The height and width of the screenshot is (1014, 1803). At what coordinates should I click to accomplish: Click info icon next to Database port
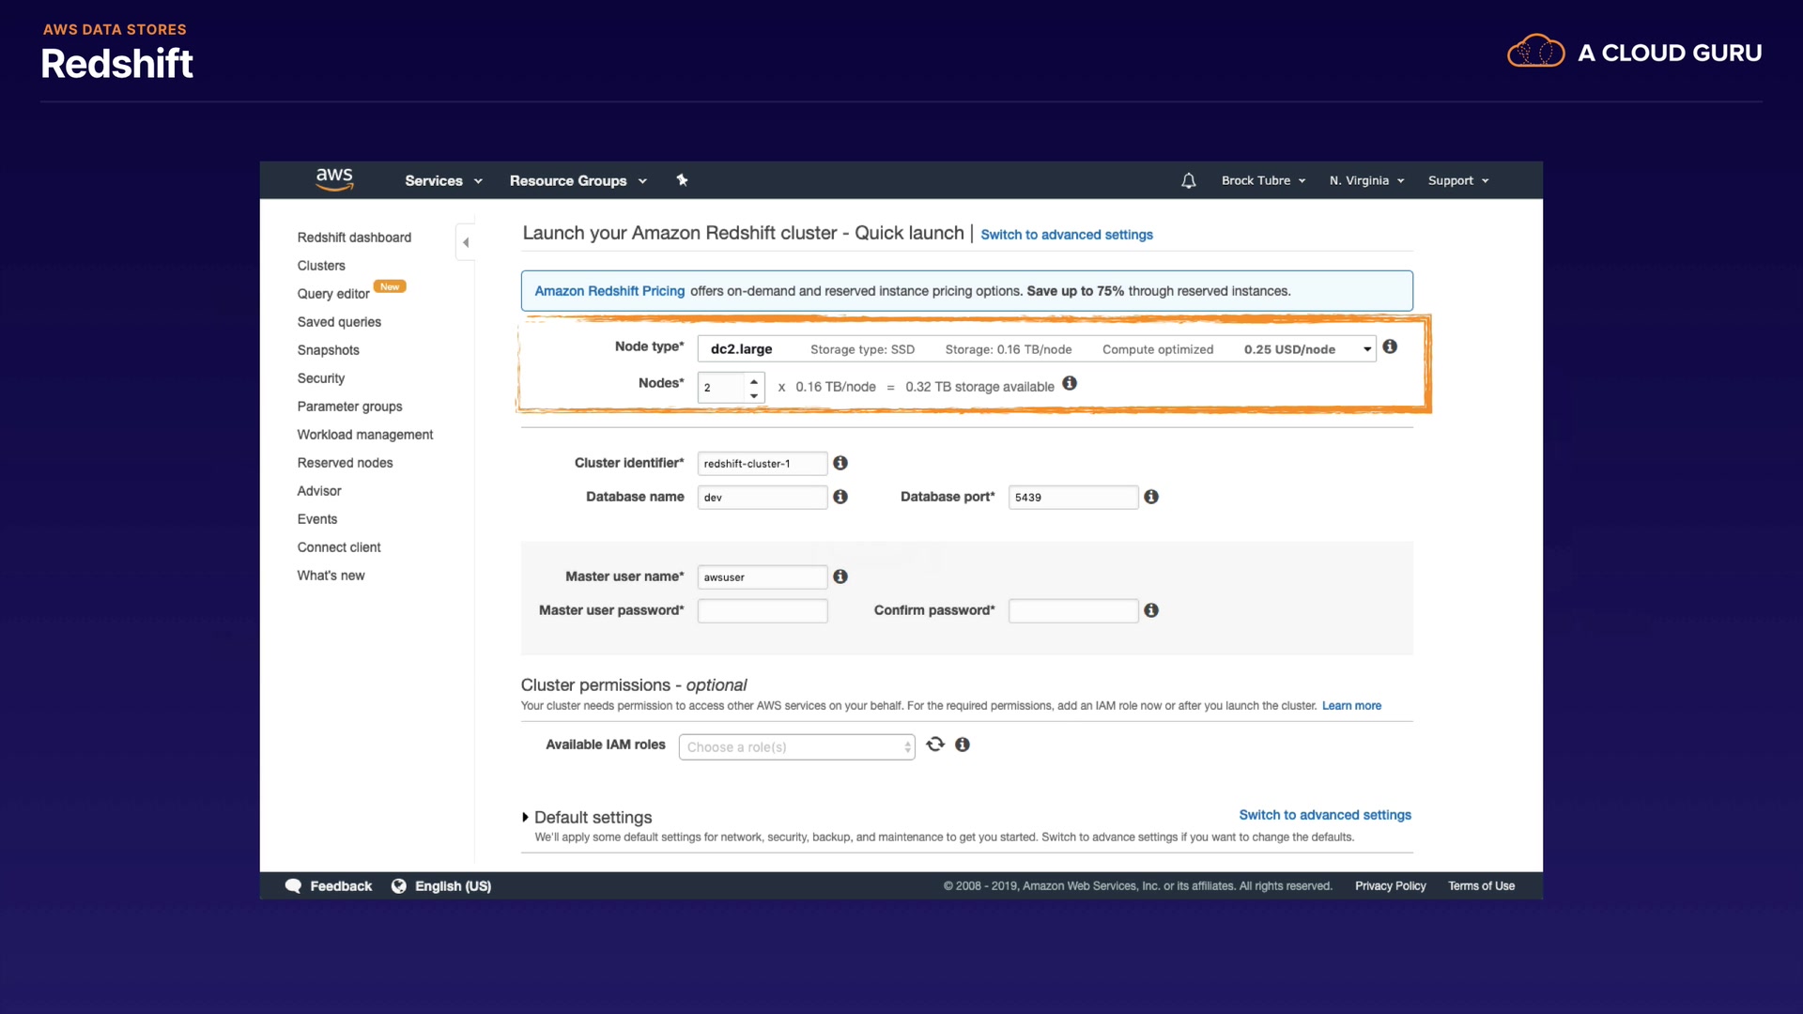pyautogui.click(x=1151, y=498)
